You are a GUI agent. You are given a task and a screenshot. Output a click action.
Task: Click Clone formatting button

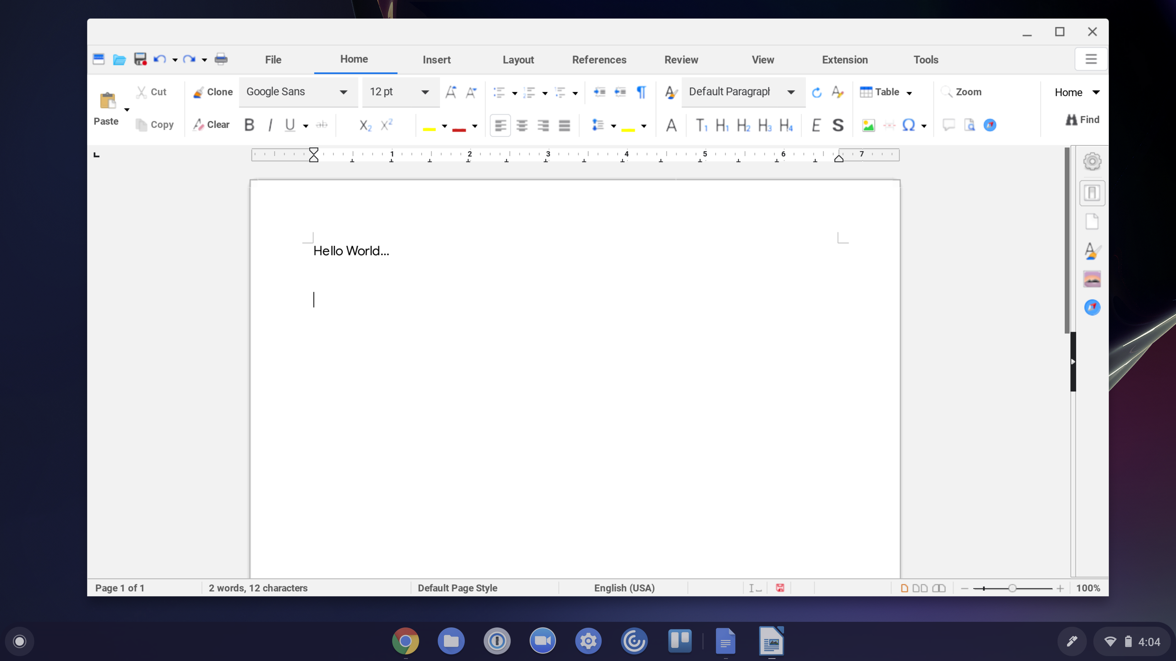tap(213, 92)
